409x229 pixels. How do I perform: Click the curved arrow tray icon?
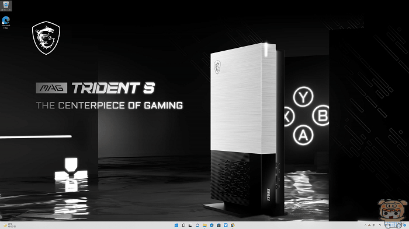pos(380,226)
